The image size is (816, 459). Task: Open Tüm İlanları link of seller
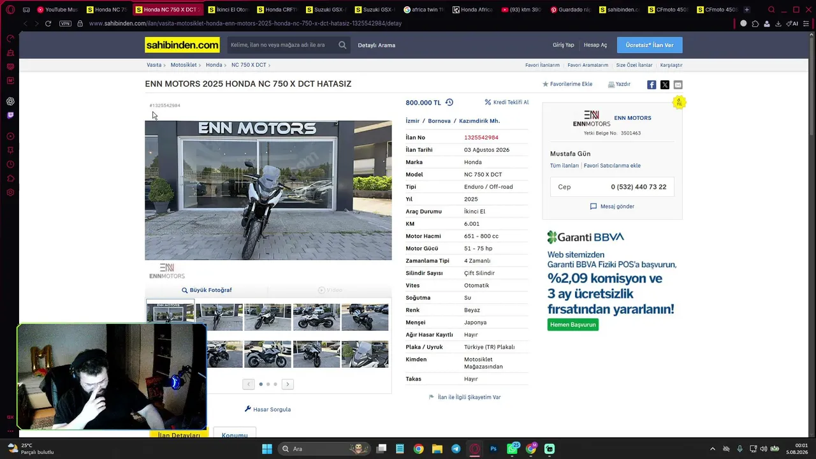(x=565, y=166)
